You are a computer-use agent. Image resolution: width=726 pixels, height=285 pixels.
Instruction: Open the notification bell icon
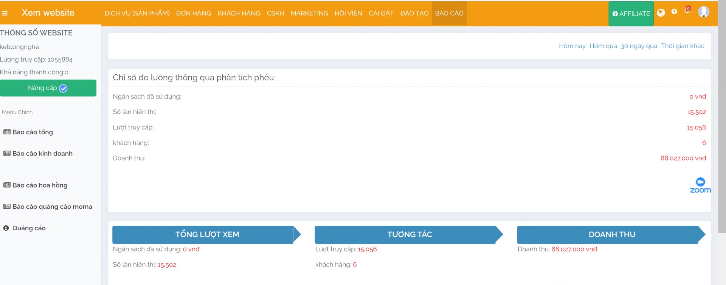(687, 11)
